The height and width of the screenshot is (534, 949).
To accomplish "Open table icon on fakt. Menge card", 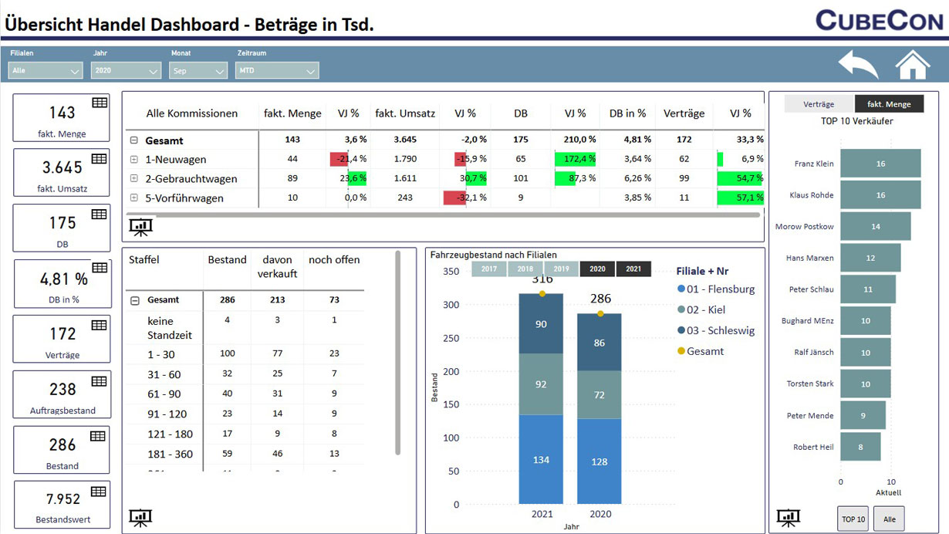I will 100,103.
